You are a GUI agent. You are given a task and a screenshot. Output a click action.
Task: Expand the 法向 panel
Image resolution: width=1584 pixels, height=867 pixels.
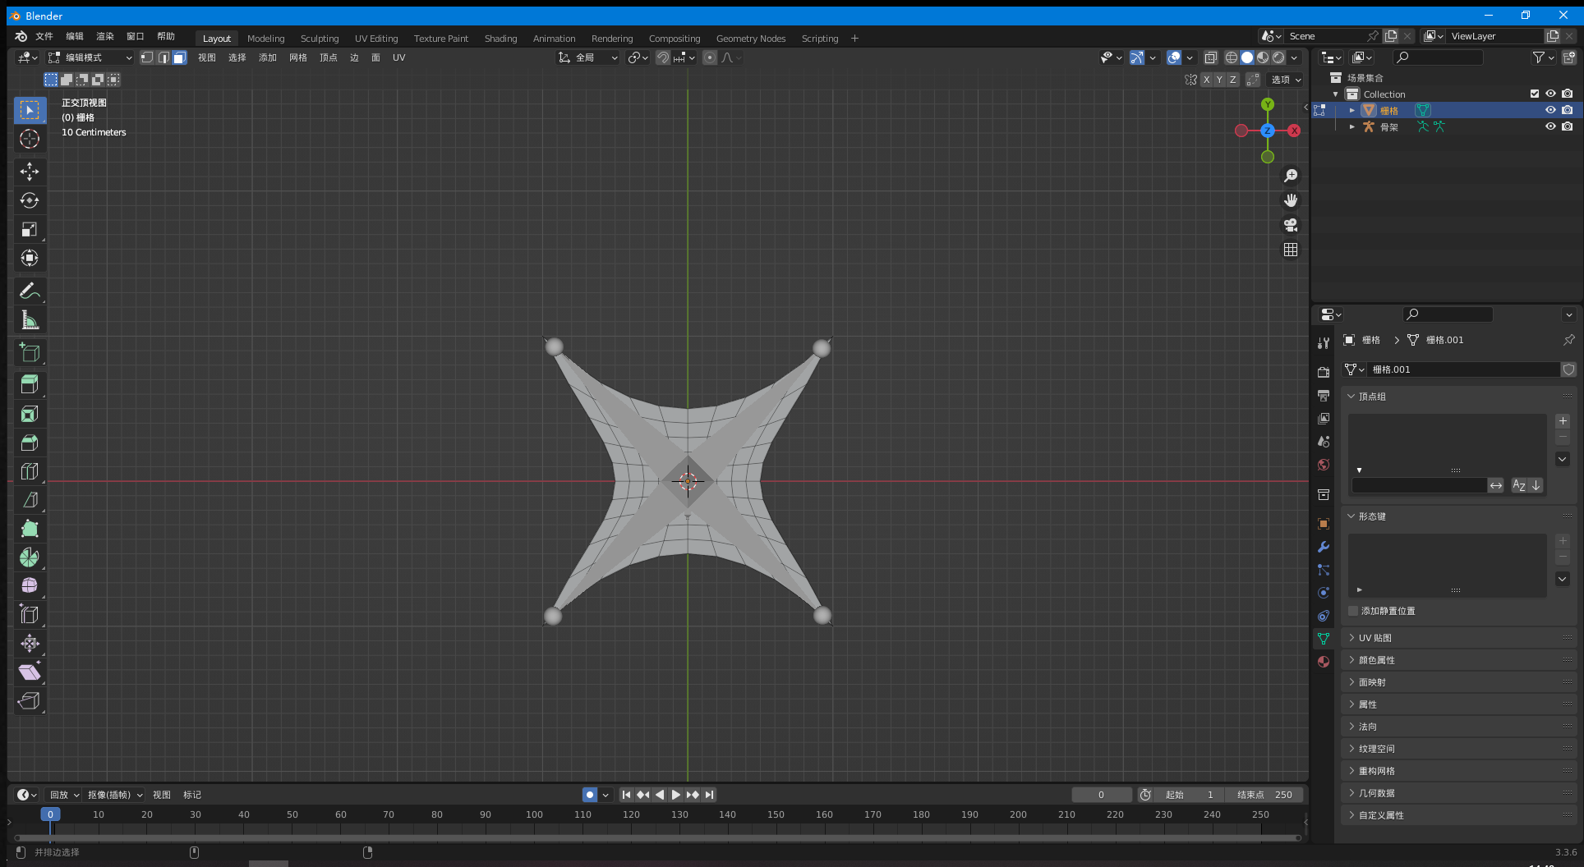tap(1460, 727)
